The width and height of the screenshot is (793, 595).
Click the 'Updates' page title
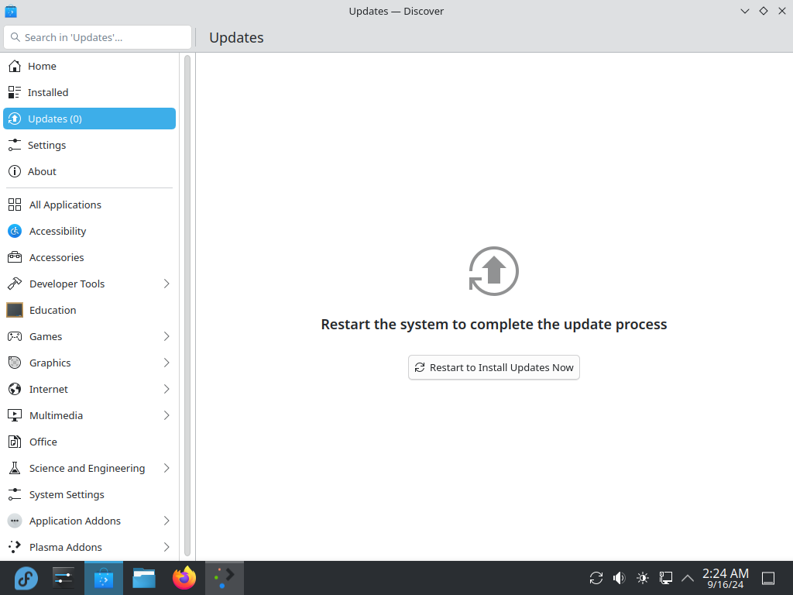237,37
